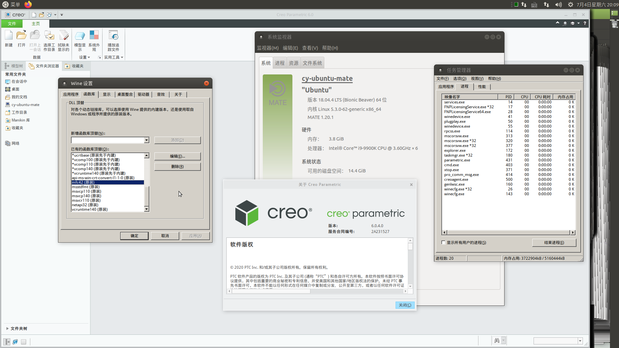Open task manager Options (选项) menu
The image size is (619, 348).
point(460,79)
